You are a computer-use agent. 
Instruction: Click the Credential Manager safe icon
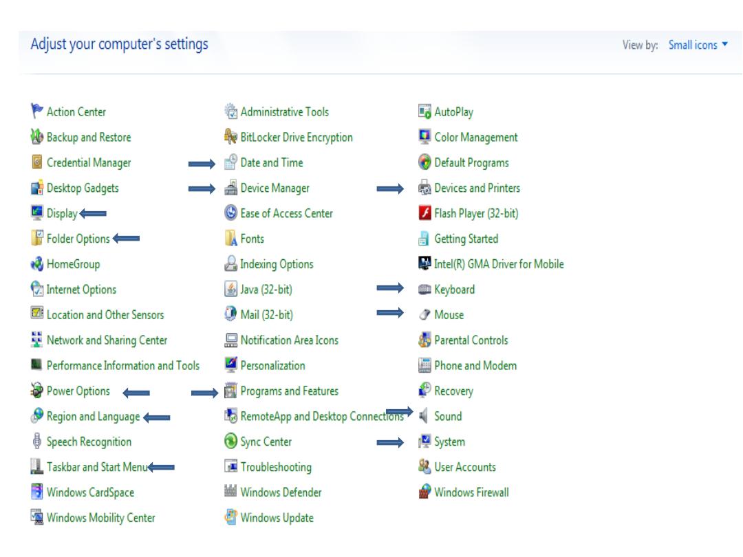pos(36,162)
